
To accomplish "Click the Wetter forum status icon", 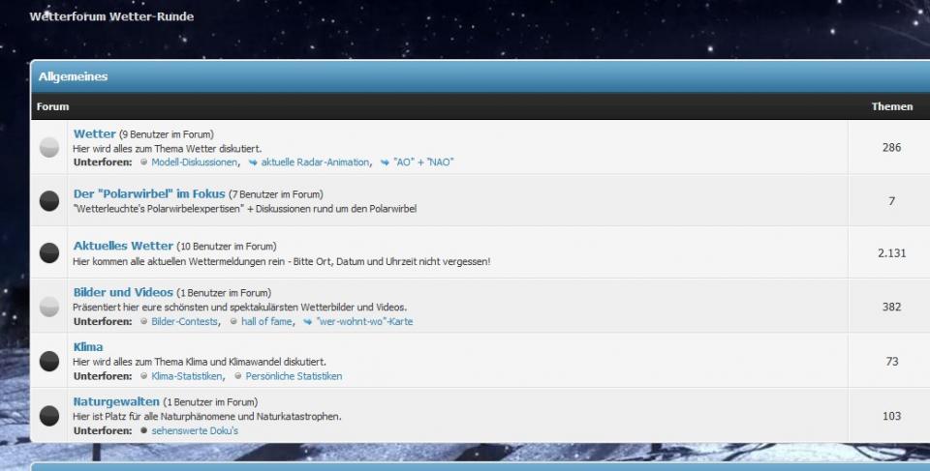I will click(x=49, y=148).
